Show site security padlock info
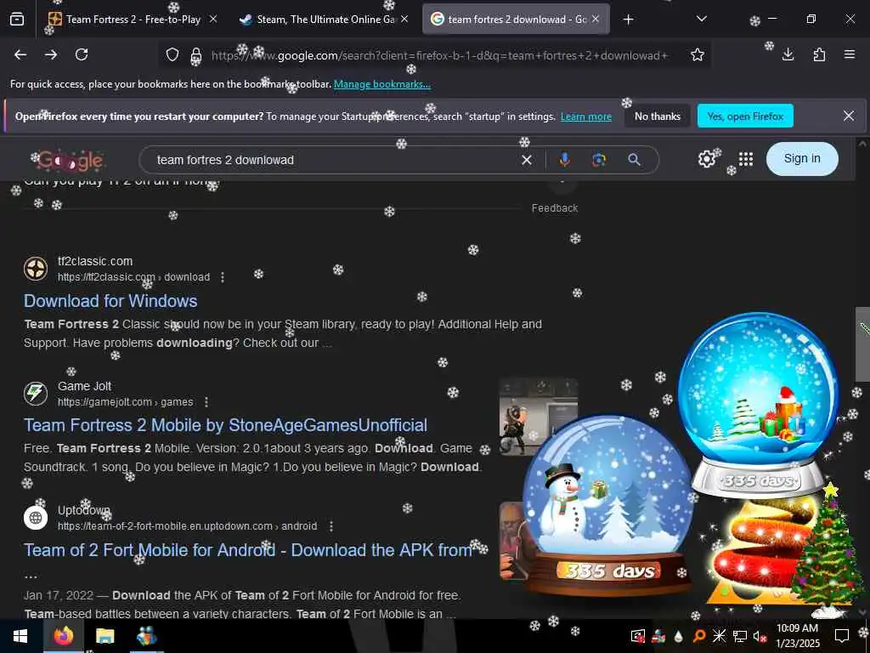Screen dimensions: 870x653 [x=196, y=55]
